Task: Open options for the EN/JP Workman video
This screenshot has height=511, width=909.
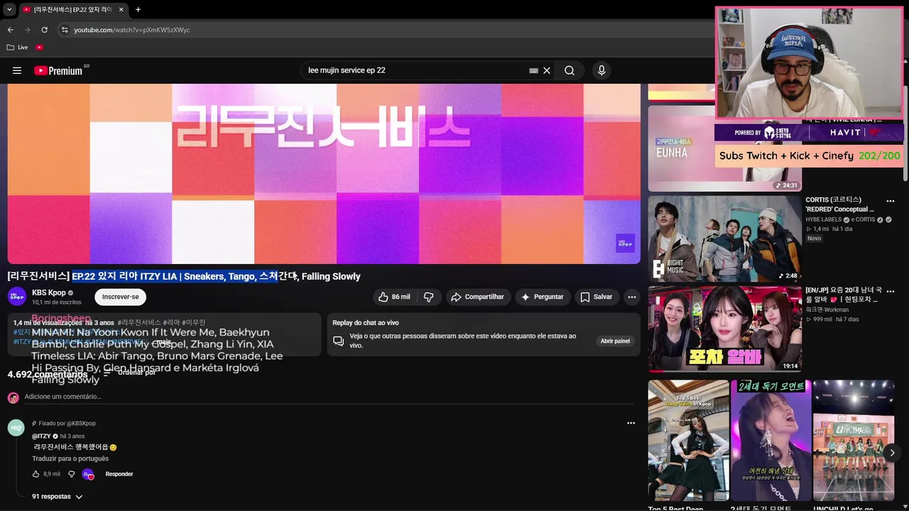Action: point(890,291)
